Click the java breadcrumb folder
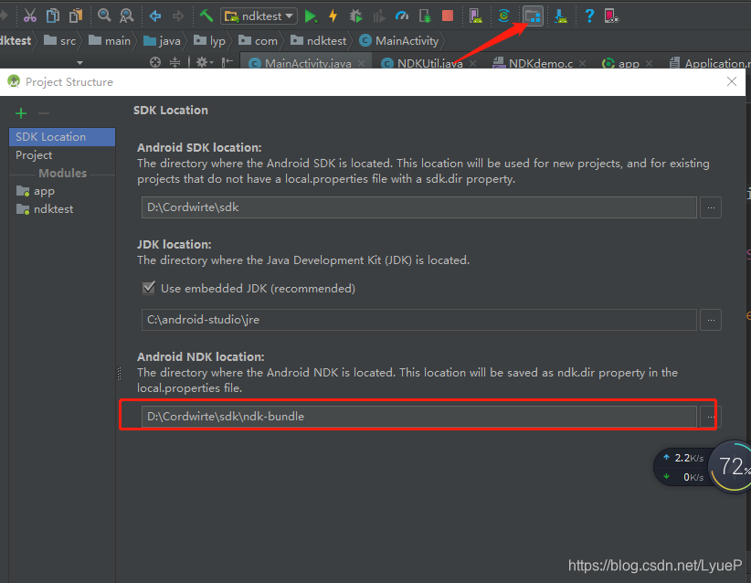 (x=163, y=41)
